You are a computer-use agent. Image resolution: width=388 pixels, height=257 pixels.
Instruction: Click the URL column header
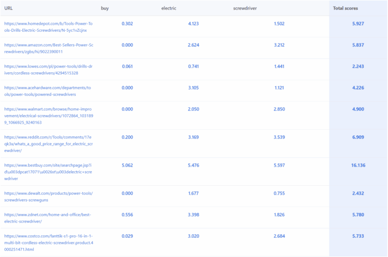(9, 8)
